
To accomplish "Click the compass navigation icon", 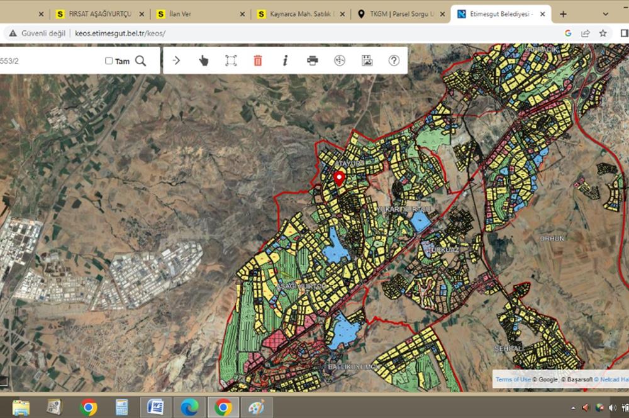I will [x=340, y=60].
